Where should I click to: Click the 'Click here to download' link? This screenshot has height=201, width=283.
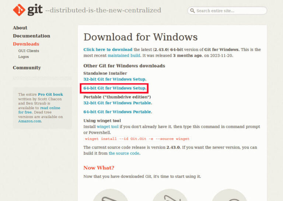[108, 50]
